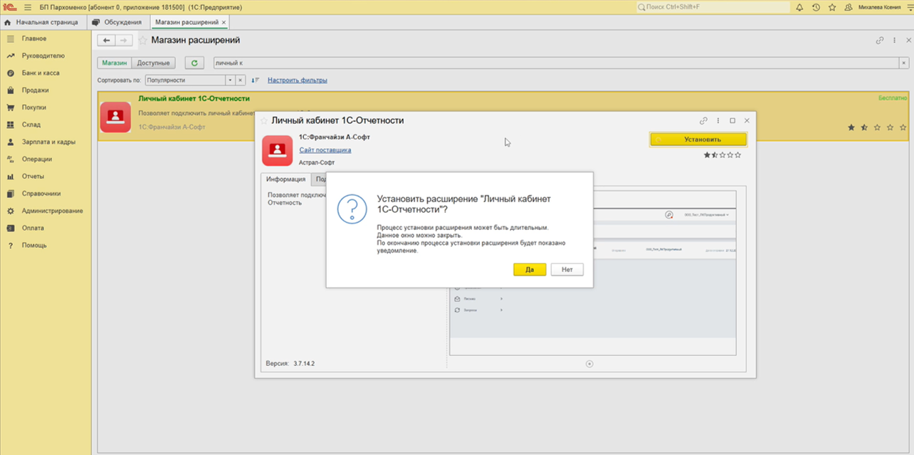Star the Личный кабинет 1С-Отчетности window title
The image size is (914, 455).
coord(265,121)
